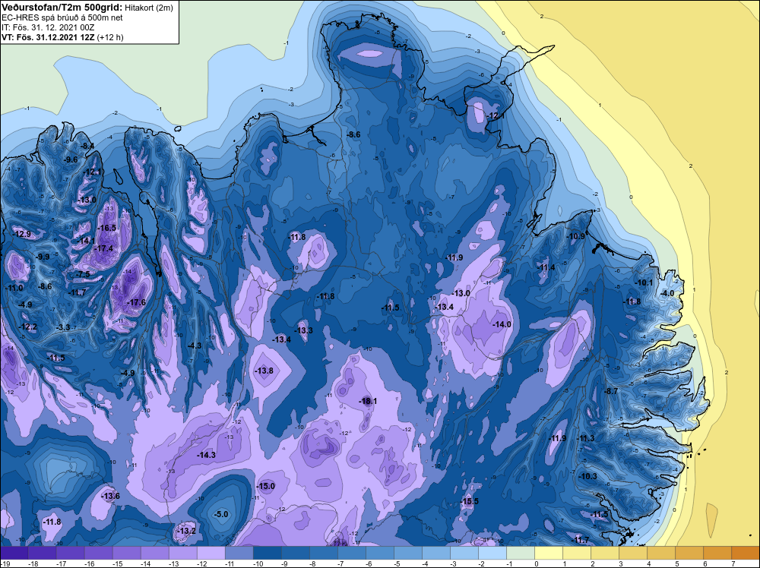This screenshot has height=568, width=760.
Task: Click the map title 'Veðurstofan/T2m 500grid'
Action: (x=62, y=8)
